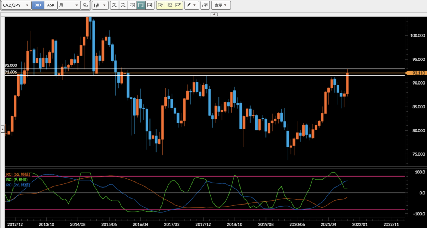Toggle the chart link icon
The height and width of the screenshot is (228, 427).
point(85,5)
